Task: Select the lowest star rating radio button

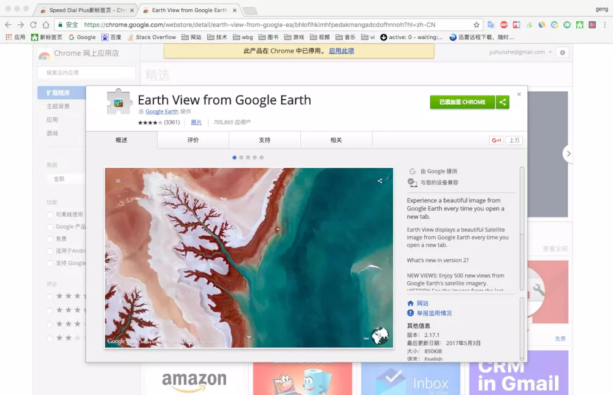Action: 50,338
